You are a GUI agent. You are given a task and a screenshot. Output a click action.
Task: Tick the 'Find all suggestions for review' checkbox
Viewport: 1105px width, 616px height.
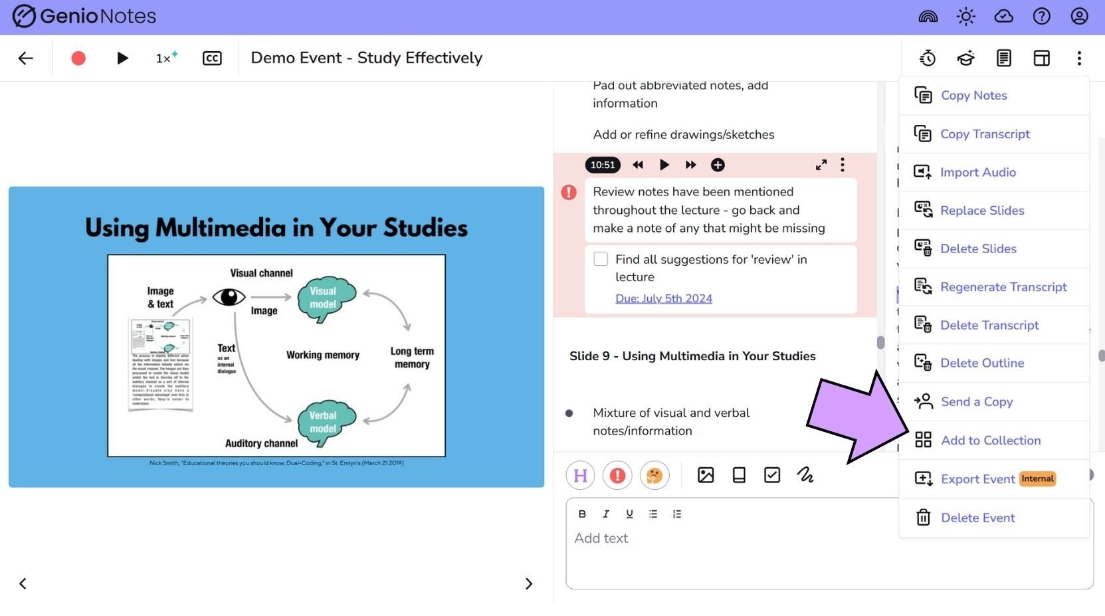pos(601,258)
